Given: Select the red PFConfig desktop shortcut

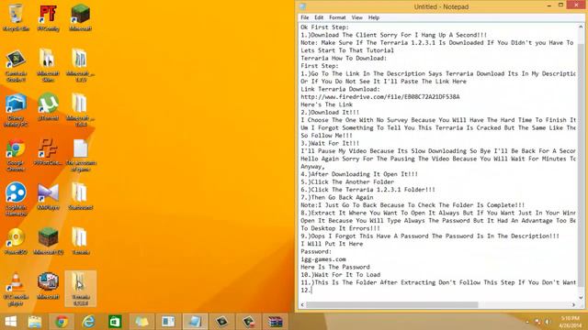Looking at the screenshot, I should click(x=48, y=17).
